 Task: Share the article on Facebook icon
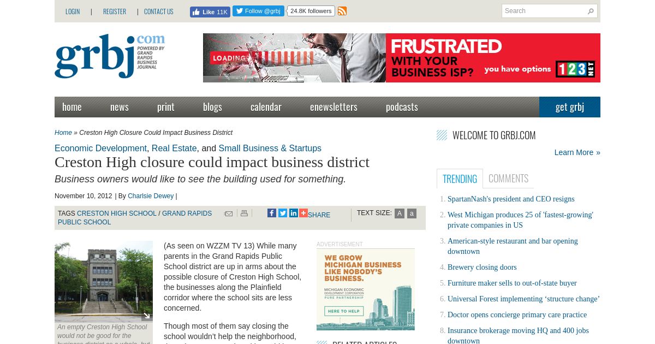272,213
